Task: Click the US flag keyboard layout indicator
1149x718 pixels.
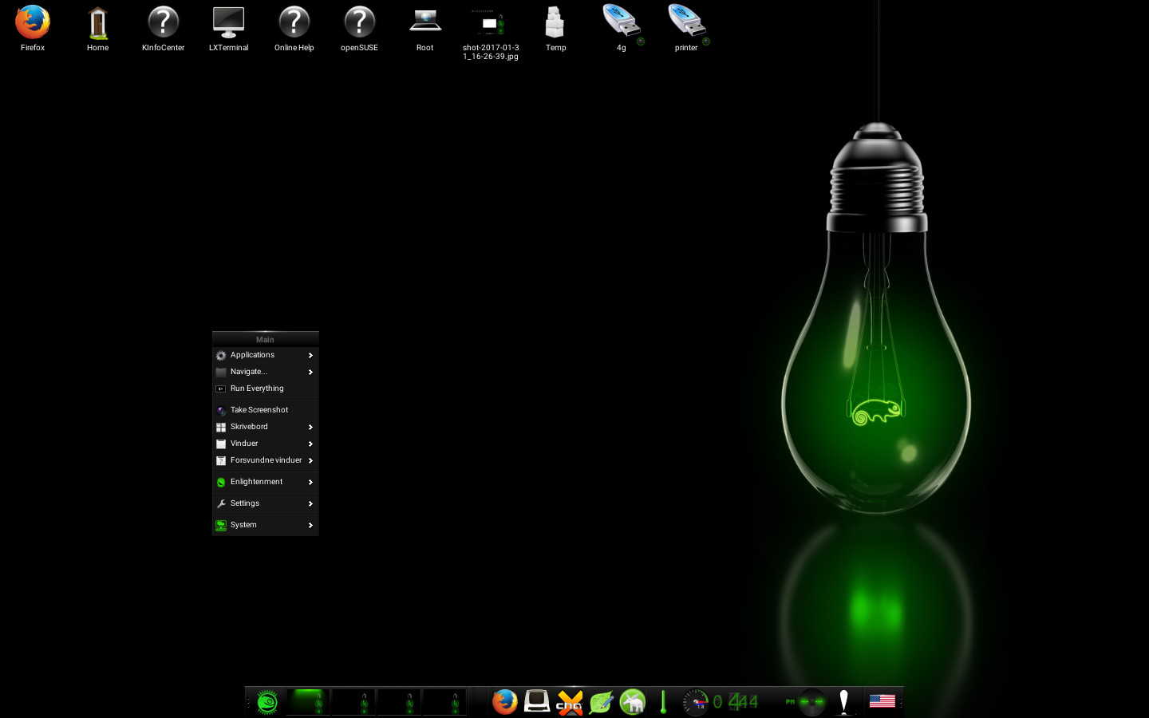Action: [882, 701]
